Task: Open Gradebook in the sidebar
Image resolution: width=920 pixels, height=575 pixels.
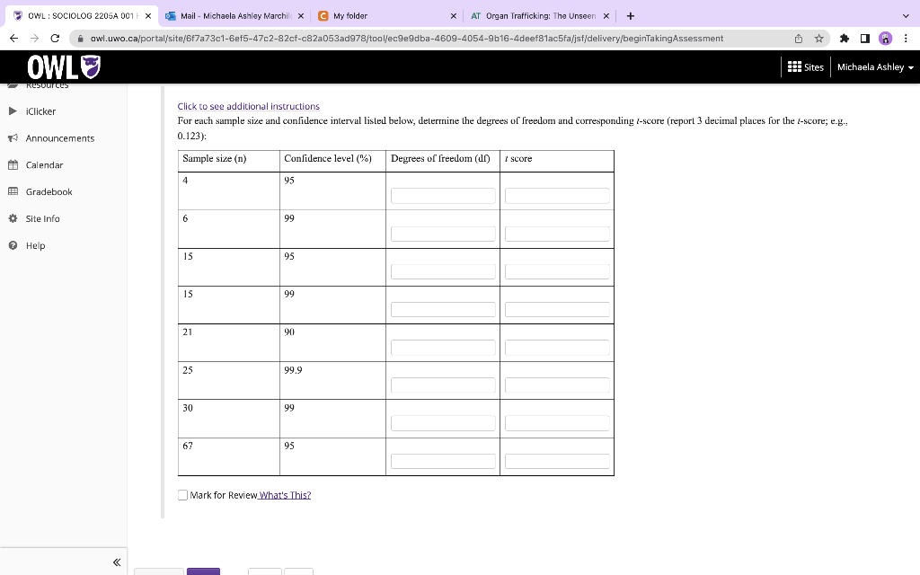Action: (x=49, y=192)
